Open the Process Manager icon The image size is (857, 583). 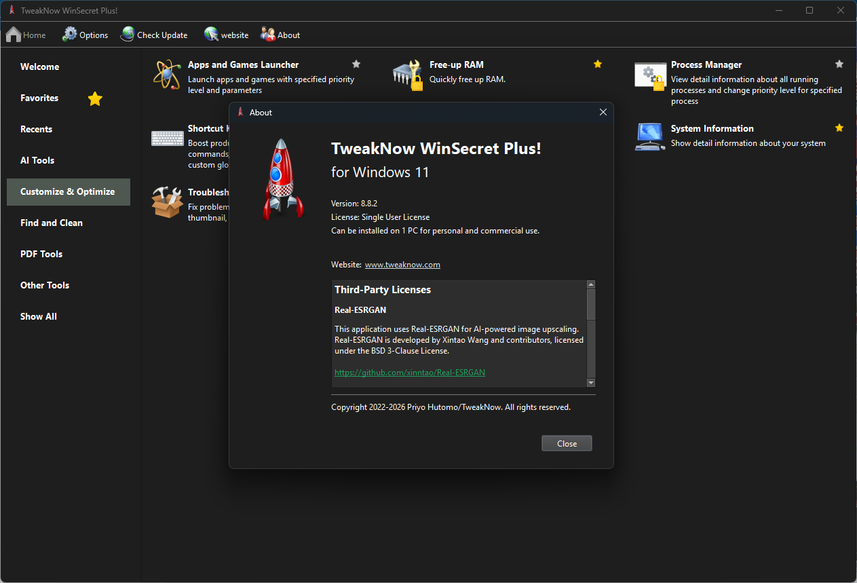click(649, 75)
